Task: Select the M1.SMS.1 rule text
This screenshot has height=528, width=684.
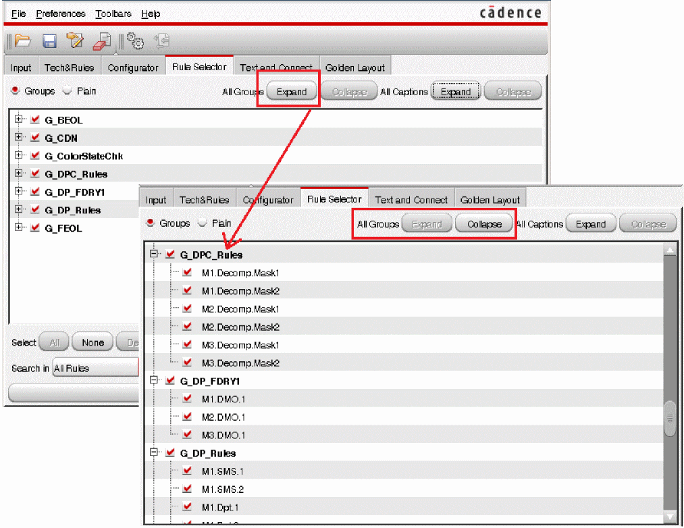Action: coord(222,472)
